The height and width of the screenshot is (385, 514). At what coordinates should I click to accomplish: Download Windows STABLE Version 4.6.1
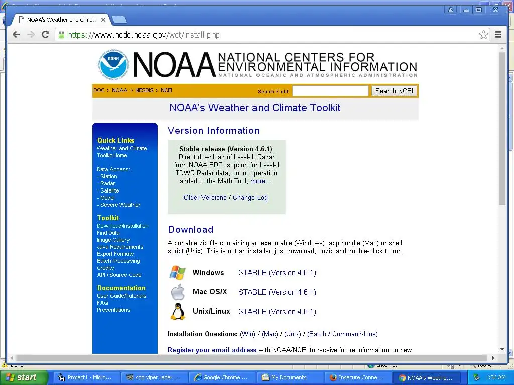pyautogui.click(x=277, y=273)
